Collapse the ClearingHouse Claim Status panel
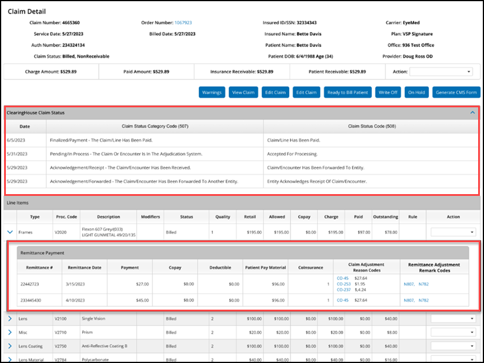This screenshot has width=484, height=363. [x=473, y=113]
